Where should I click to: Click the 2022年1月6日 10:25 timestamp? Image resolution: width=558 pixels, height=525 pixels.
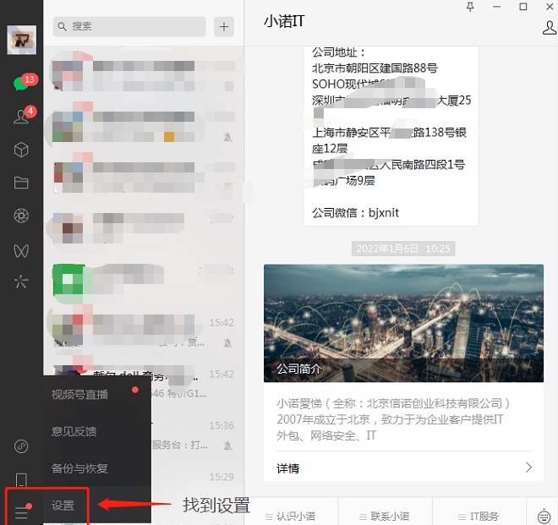click(x=403, y=249)
